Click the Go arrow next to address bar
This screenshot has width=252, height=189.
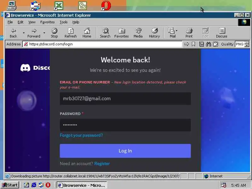coord(186,44)
